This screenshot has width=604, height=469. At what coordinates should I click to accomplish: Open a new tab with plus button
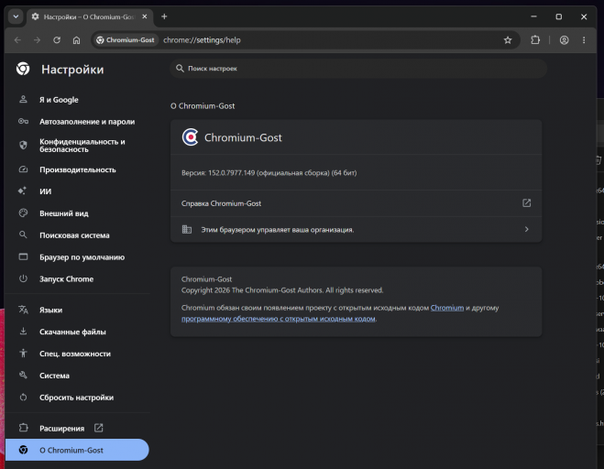click(164, 16)
